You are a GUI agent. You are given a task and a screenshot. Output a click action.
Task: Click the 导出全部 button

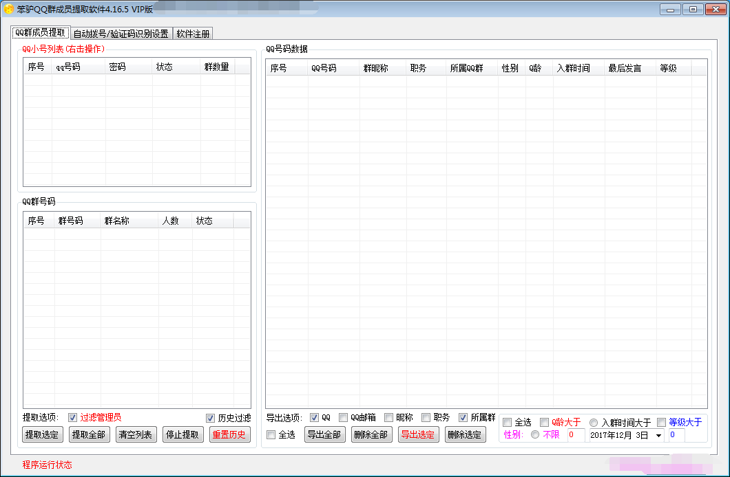pos(324,435)
